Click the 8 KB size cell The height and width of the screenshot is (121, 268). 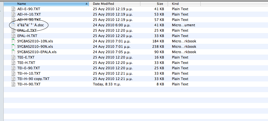coord(160,84)
